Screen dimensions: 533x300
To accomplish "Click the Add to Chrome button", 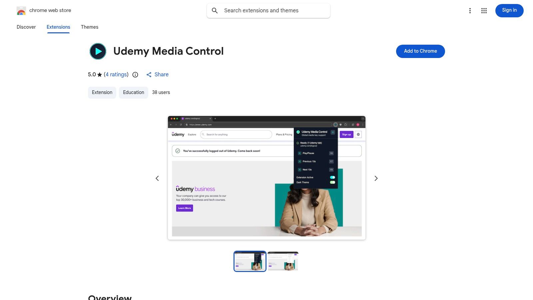I will 420,51.
